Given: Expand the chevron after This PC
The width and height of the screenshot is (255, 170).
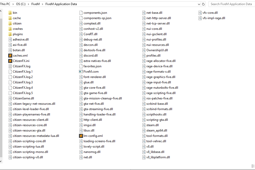Looking at the screenshot, I should (x=13, y=4).
